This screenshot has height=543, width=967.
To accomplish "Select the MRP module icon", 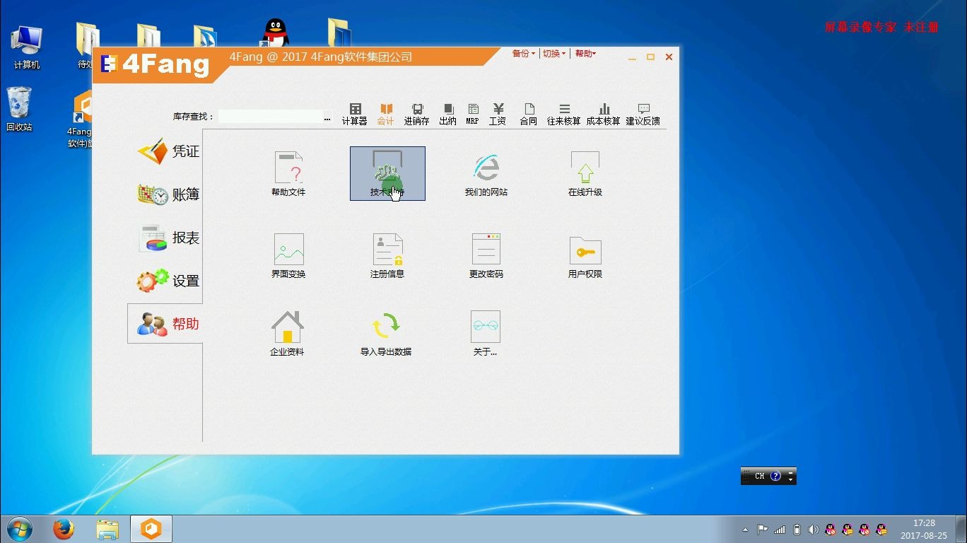I will [472, 114].
